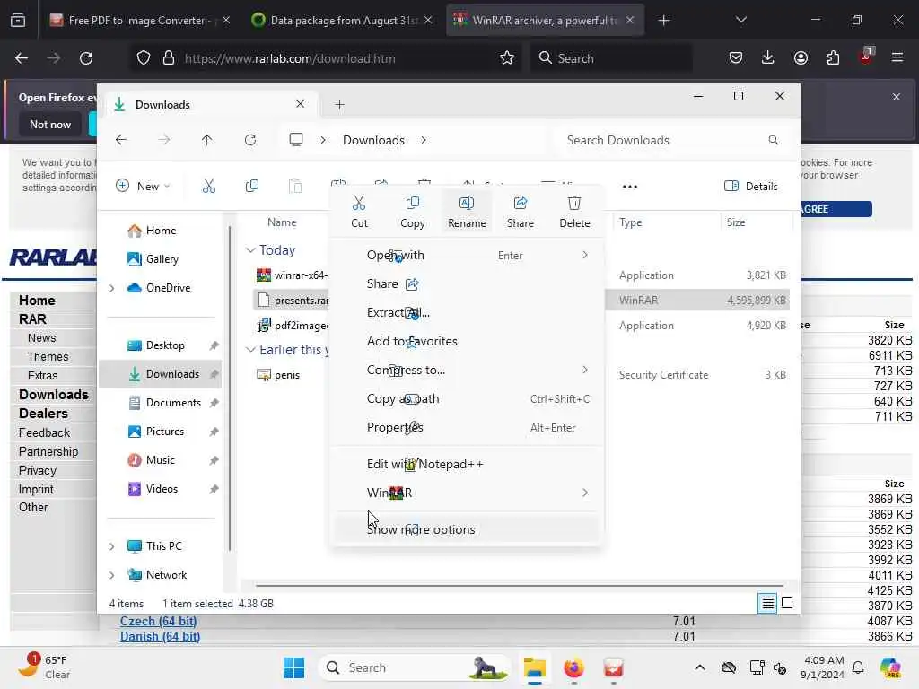The image size is (919, 689).
Task: Open Themes link in RARLAB sidebar
Action: point(48,357)
